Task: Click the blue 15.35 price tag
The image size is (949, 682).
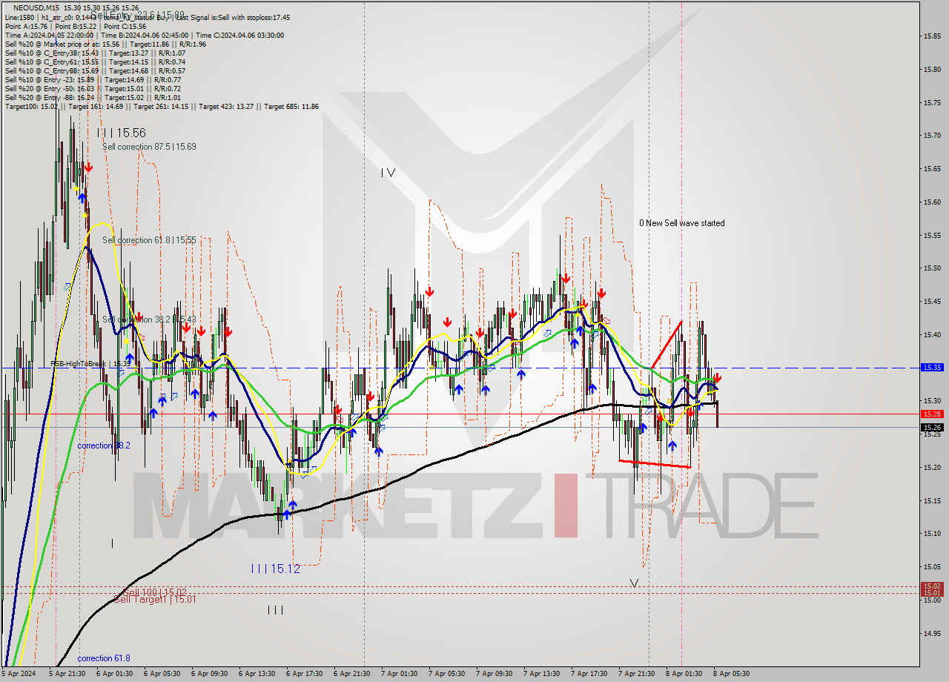Action: point(931,367)
